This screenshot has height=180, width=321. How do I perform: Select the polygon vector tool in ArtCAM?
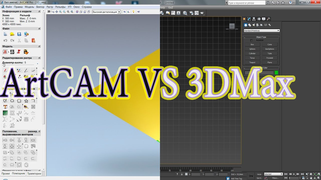coord(19,101)
